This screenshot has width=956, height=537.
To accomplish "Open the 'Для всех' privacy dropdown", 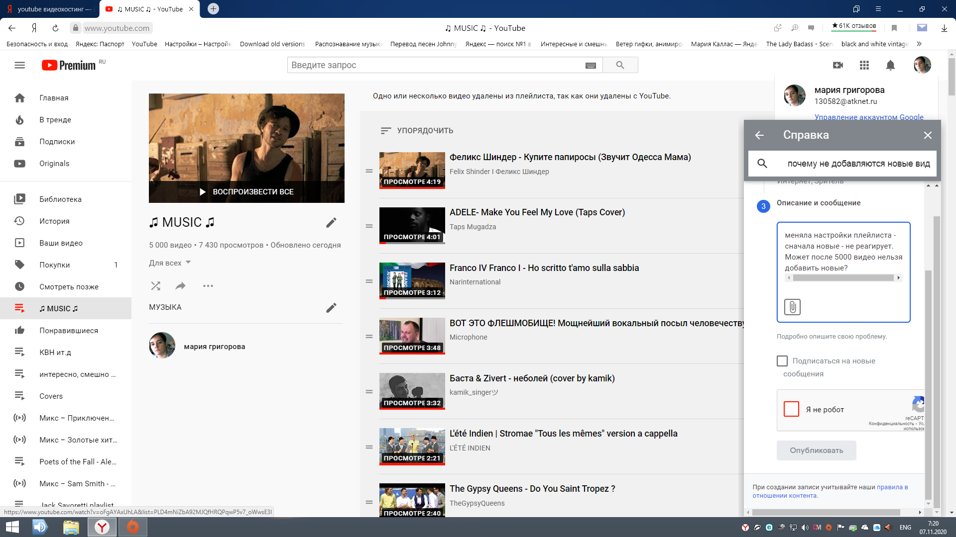I will point(170,263).
